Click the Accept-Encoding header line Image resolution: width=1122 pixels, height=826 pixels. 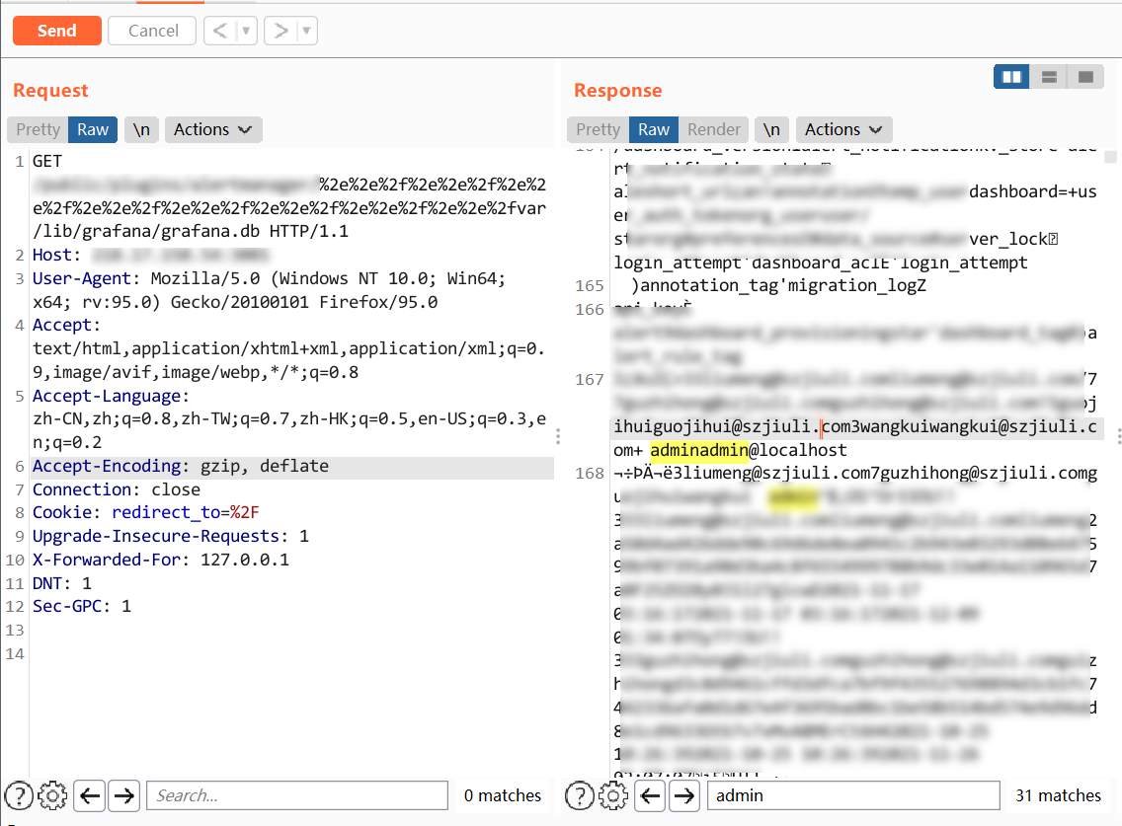292,466
